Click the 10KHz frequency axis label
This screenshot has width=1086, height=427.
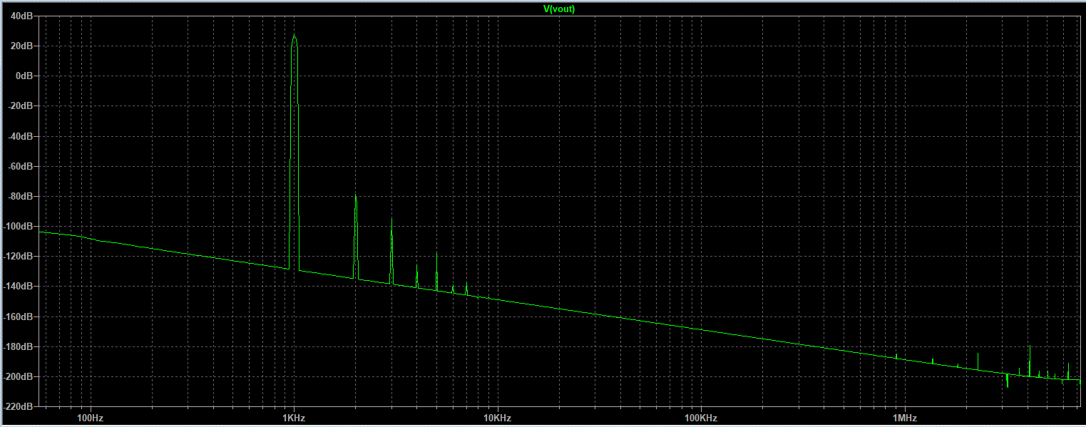point(497,417)
